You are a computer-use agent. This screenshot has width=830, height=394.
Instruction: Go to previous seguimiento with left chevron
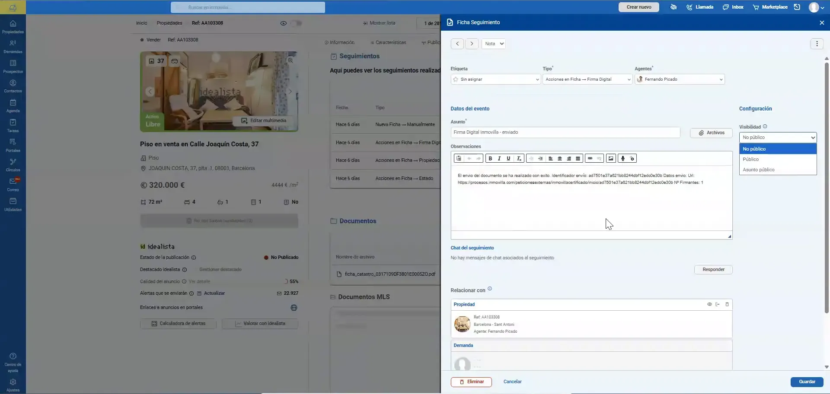(x=457, y=44)
